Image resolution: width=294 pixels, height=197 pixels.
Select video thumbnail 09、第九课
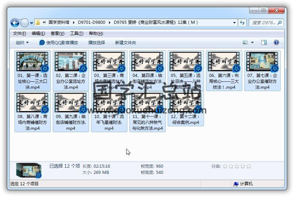[x=71, y=103]
